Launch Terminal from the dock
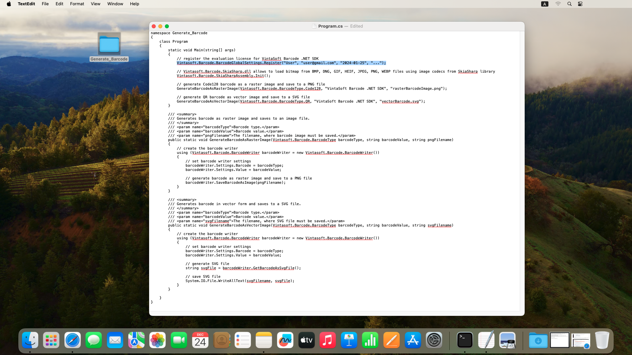 click(465, 340)
